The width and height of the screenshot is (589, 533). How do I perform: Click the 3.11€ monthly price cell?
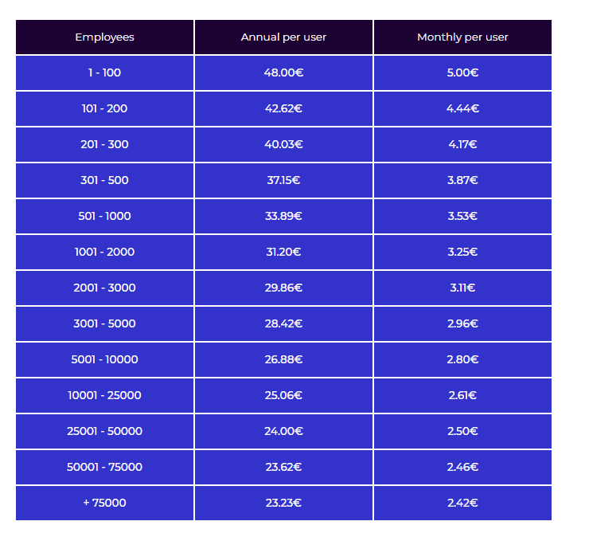coord(462,288)
